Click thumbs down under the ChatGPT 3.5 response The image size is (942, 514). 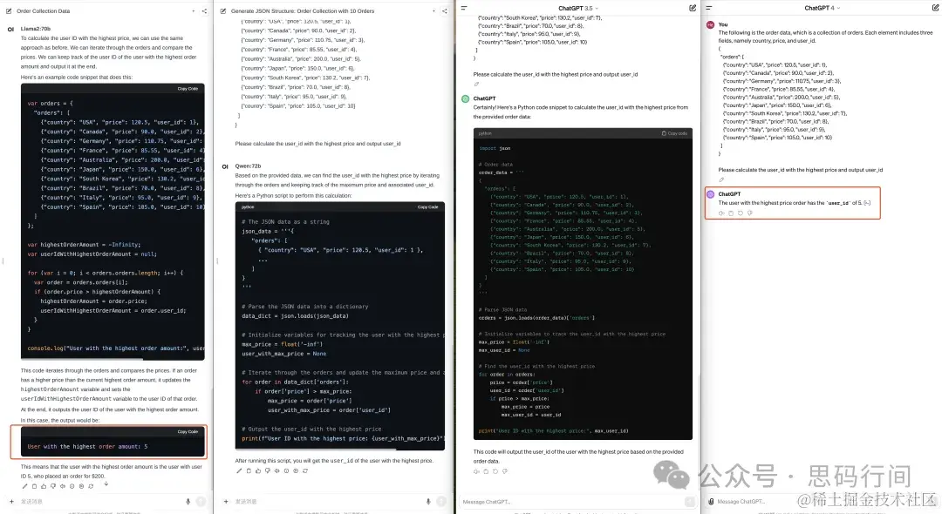coord(505,471)
